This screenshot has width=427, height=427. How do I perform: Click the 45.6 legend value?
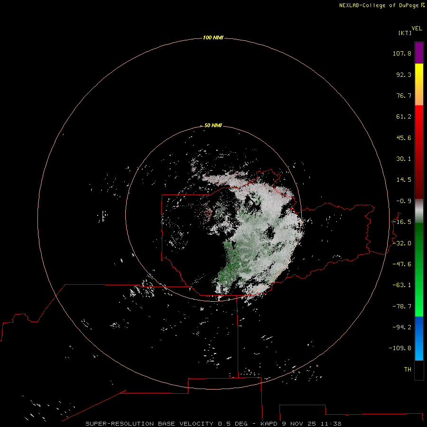[404, 138]
